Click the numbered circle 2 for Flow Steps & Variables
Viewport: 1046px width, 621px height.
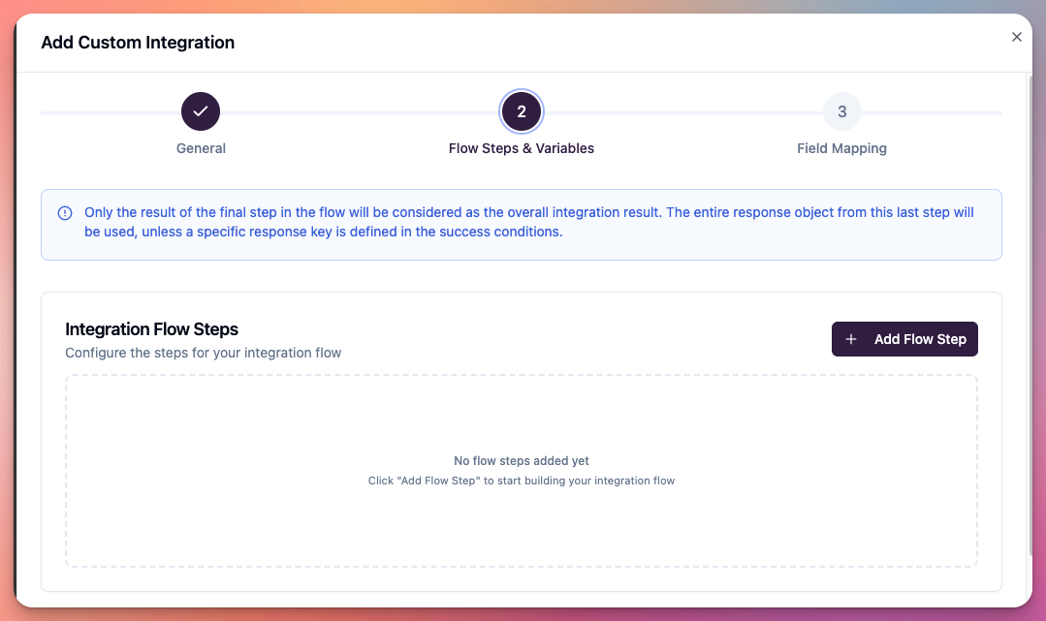click(521, 110)
